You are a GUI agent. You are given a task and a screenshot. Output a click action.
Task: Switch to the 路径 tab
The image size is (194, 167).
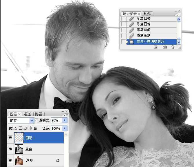click(x=39, y=114)
